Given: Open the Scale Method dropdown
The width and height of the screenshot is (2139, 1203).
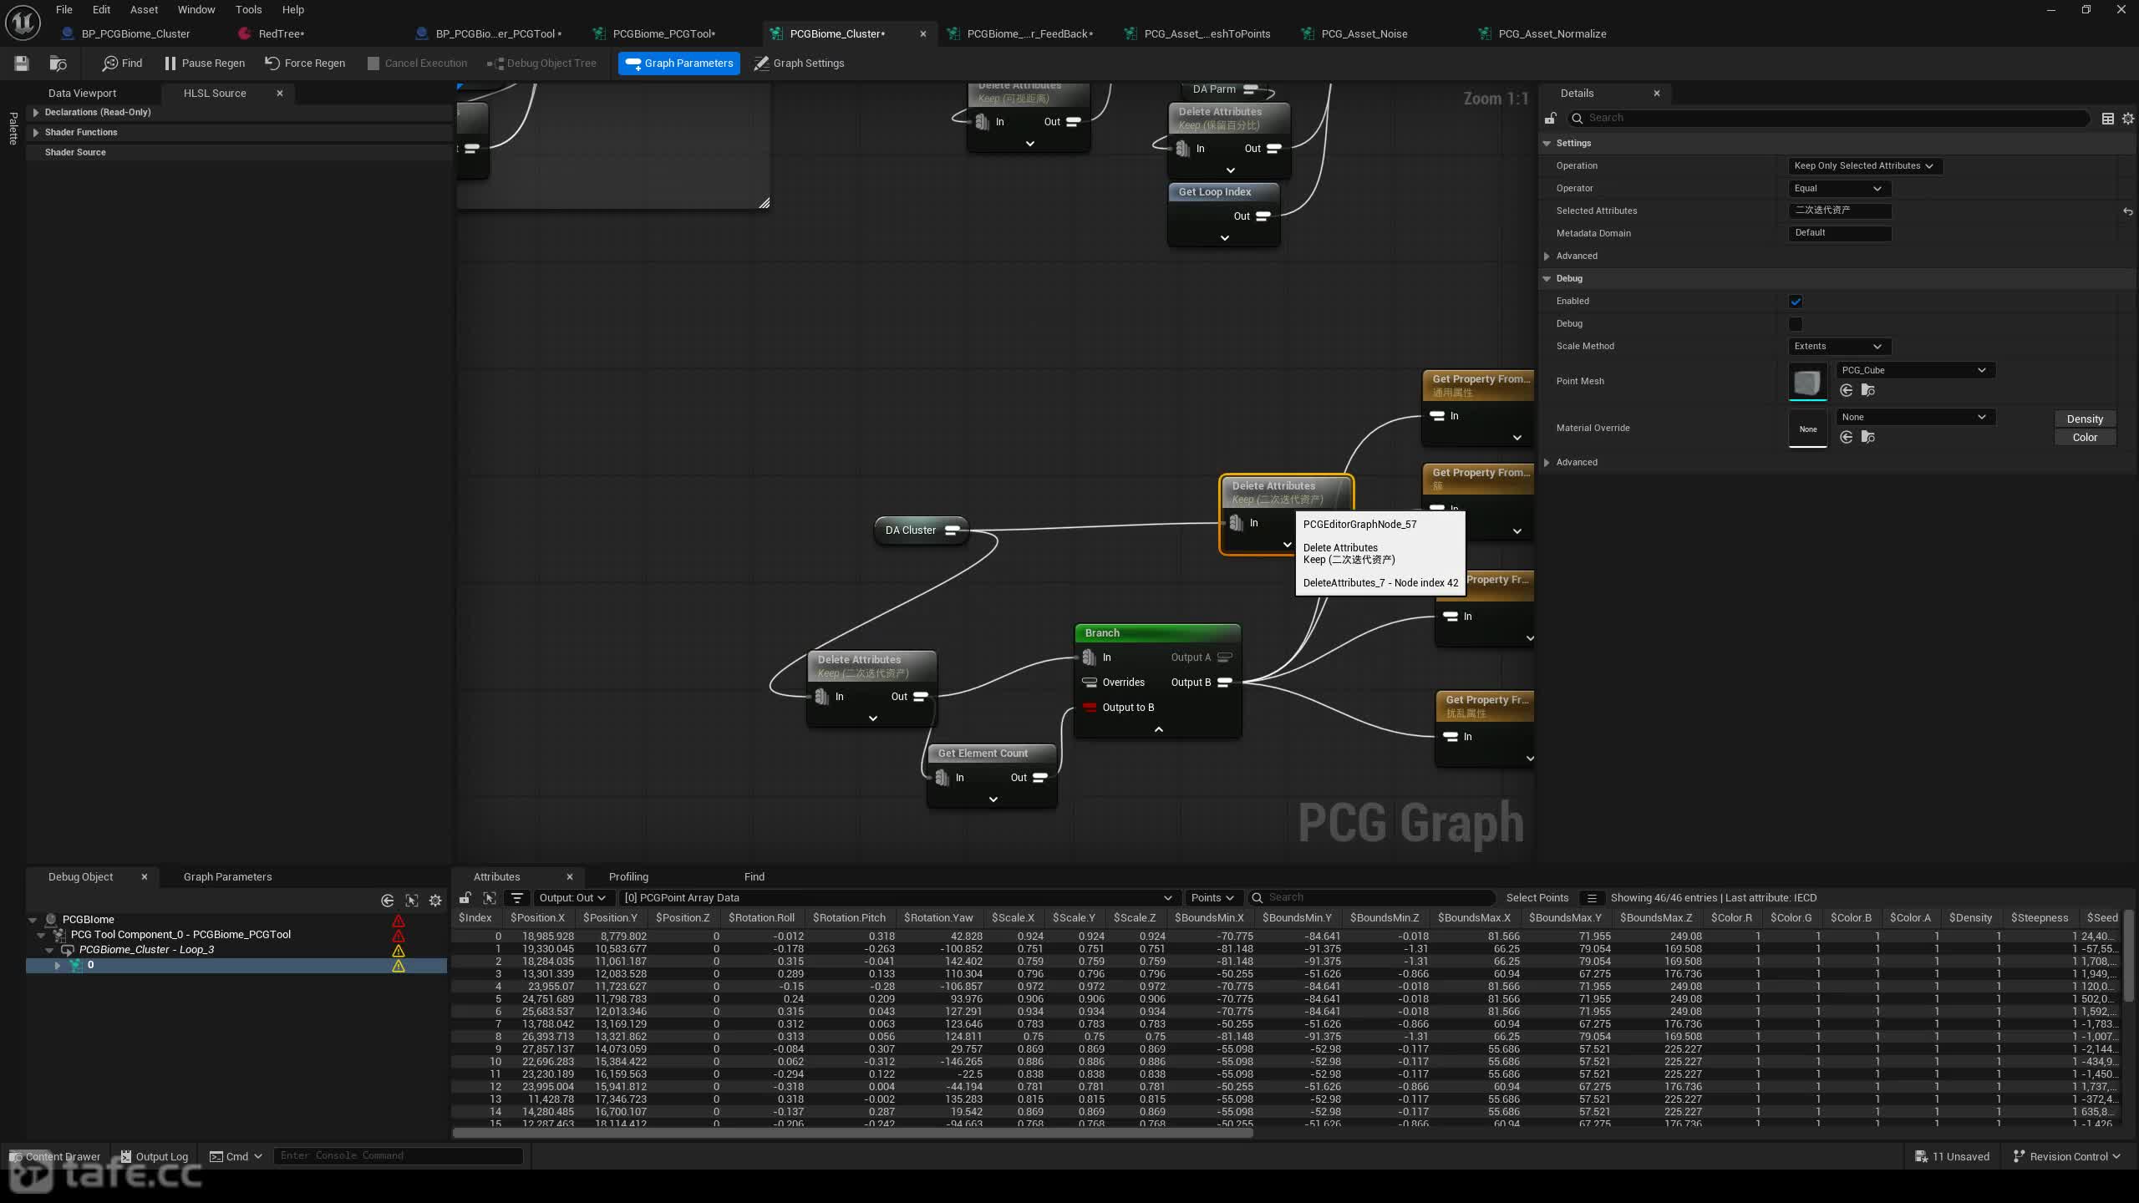Looking at the screenshot, I should (x=1839, y=347).
